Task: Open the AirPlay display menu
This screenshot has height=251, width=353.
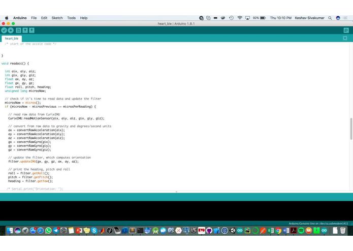Action: (x=247, y=18)
